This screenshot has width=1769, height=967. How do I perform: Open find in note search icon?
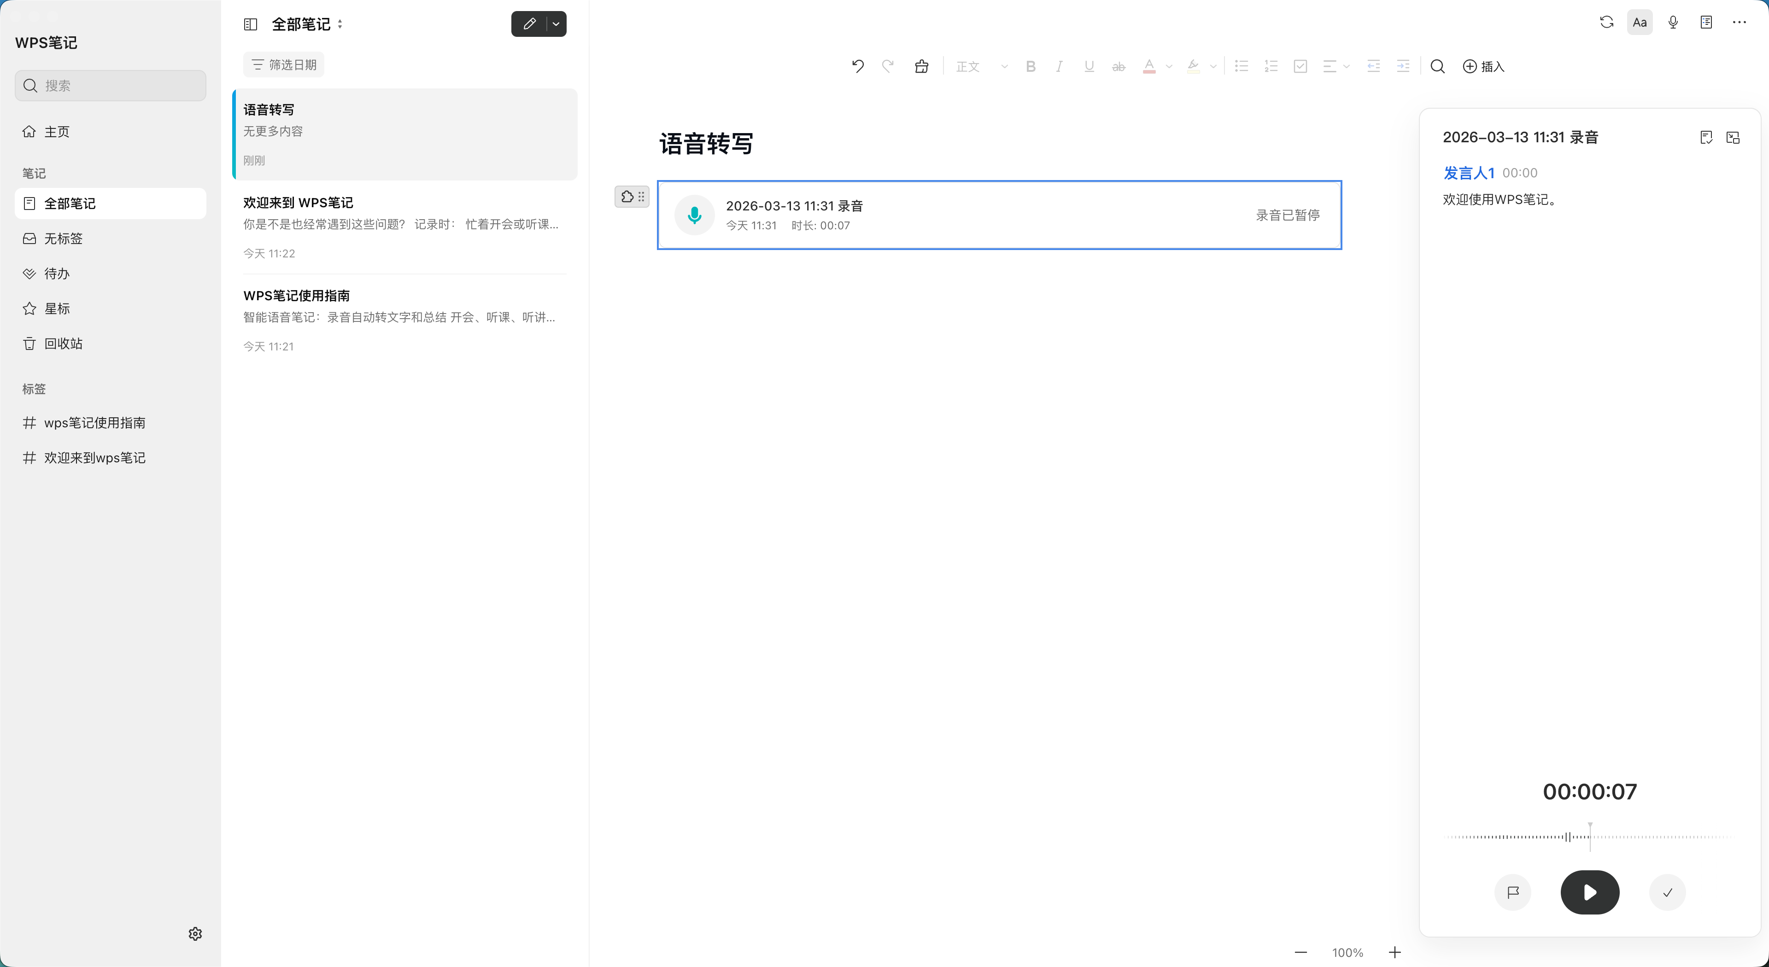(1437, 66)
